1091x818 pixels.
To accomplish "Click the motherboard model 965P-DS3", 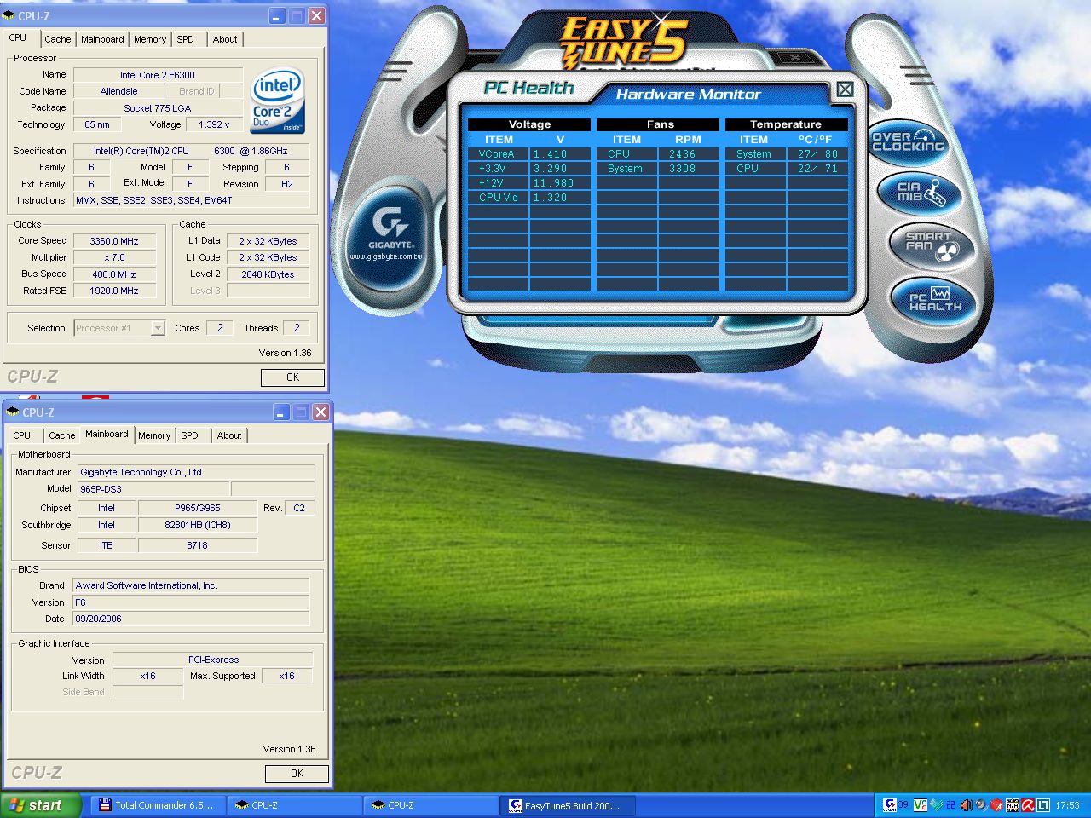I will coord(153,489).
